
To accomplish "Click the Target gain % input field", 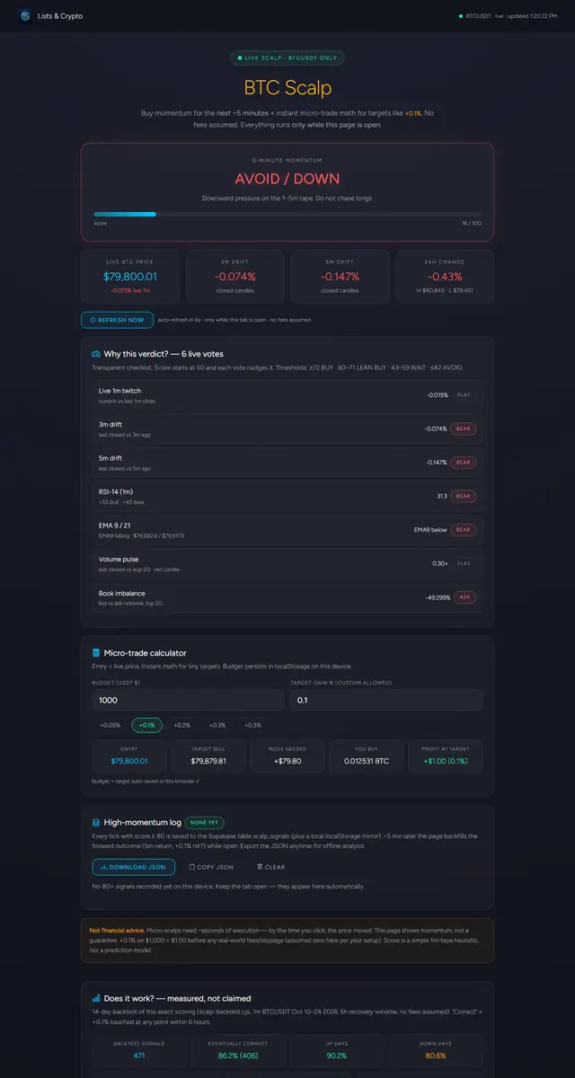I will pos(386,700).
